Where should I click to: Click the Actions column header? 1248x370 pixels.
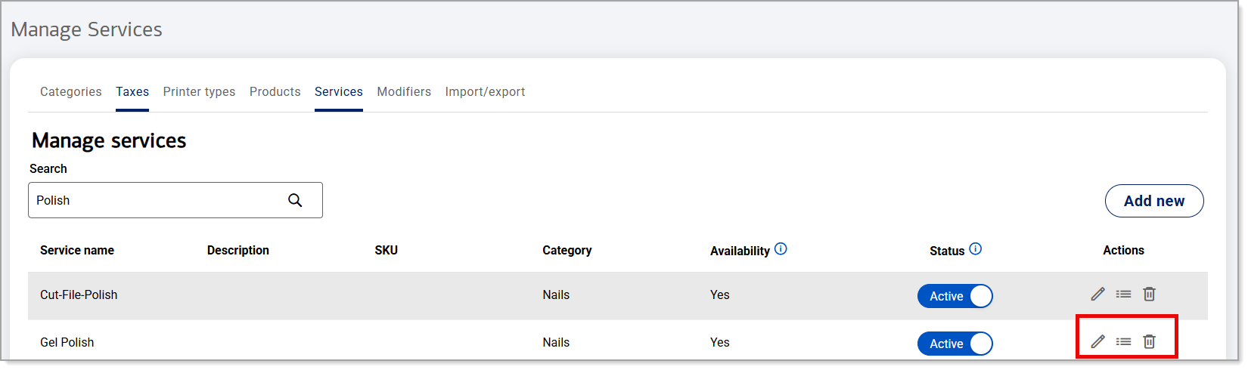1123,250
